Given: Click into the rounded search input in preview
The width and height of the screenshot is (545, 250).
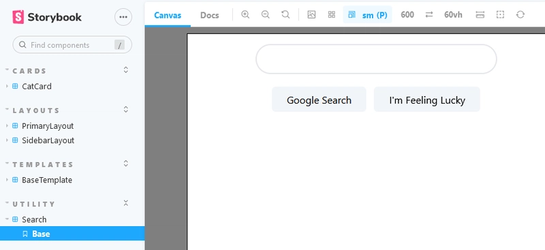Looking at the screenshot, I should click(x=376, y=59).
